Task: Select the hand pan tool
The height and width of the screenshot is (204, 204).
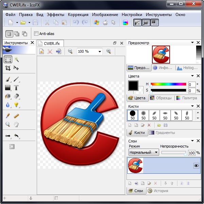Action: click(x=16, y=124)
